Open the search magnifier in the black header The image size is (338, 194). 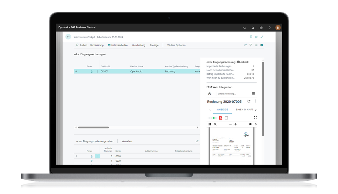click(245, 28)
